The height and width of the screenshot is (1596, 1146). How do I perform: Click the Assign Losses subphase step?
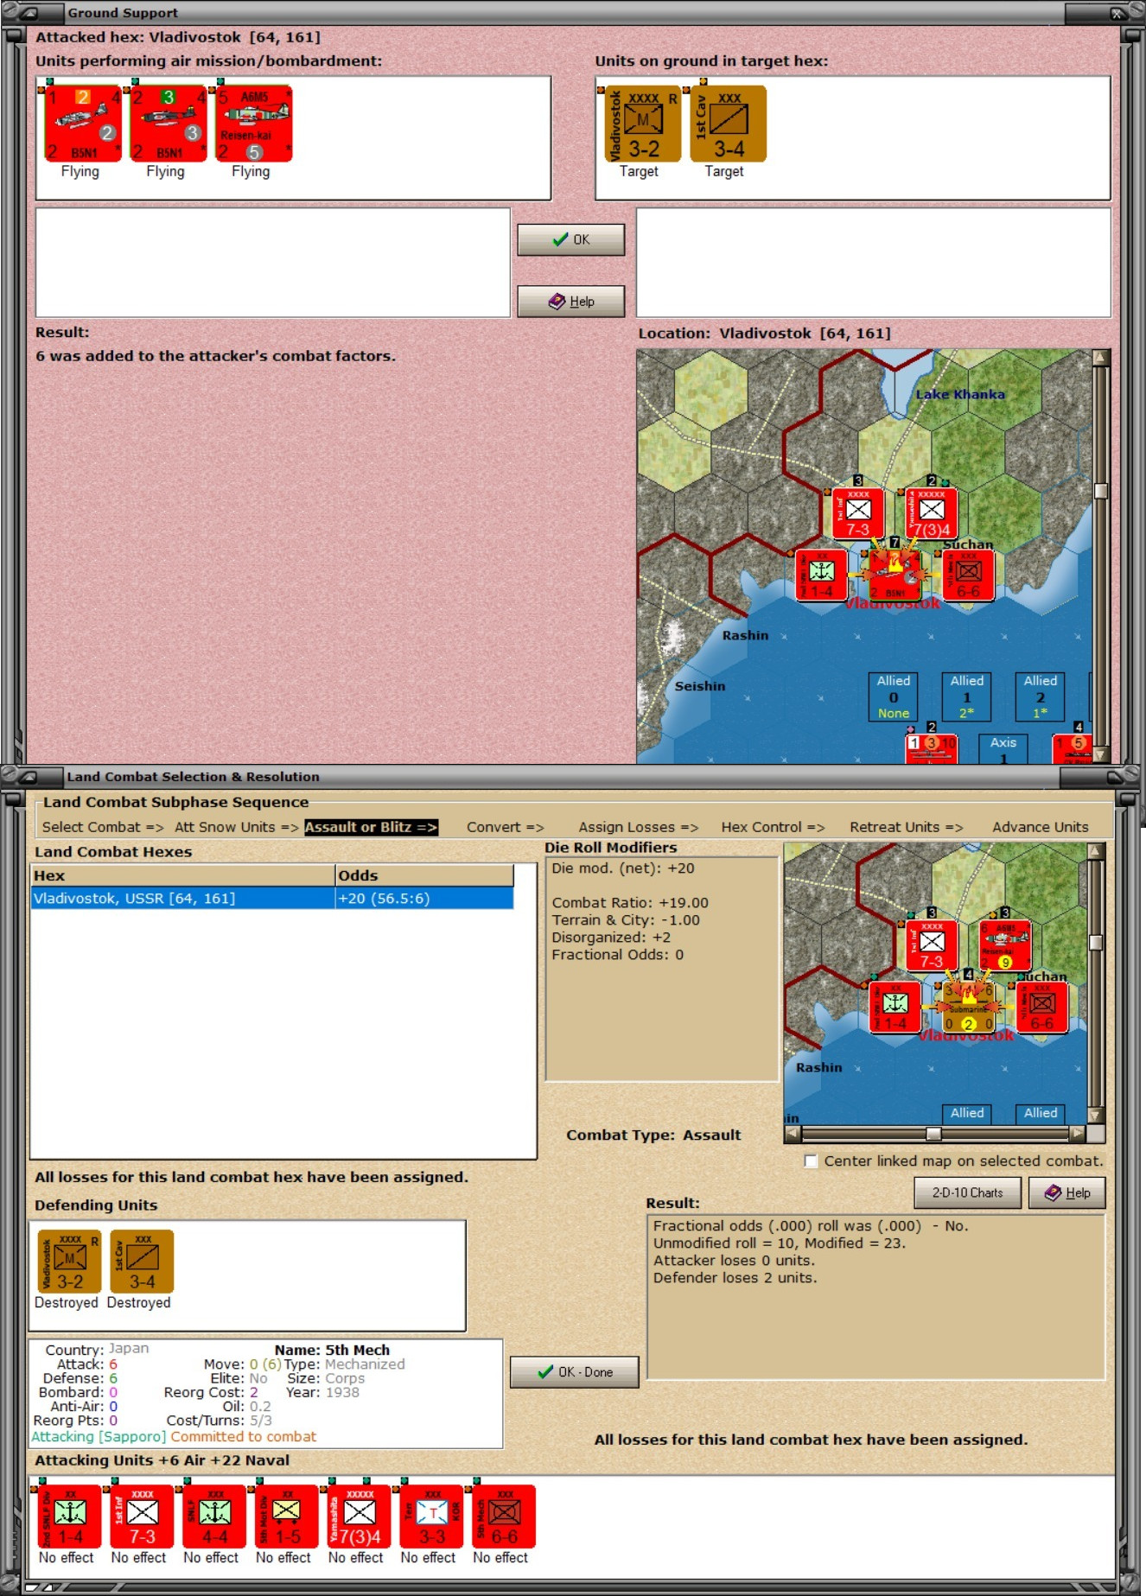coord(639,827)
